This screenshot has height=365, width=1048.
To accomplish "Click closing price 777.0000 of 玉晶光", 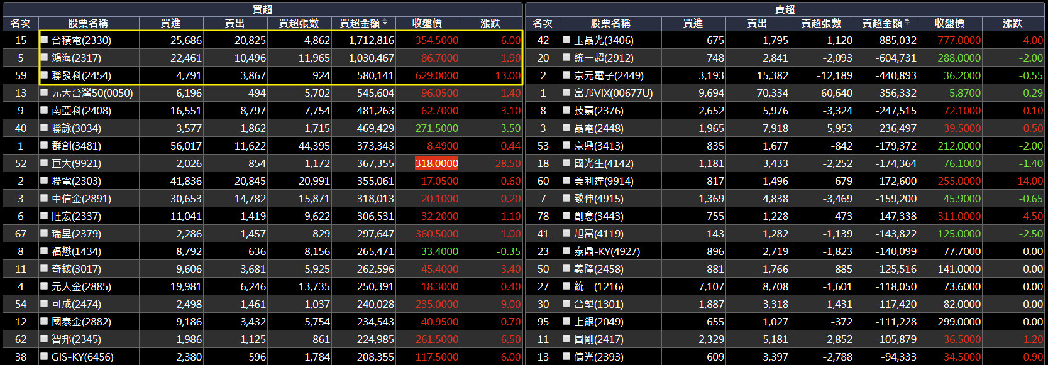I will pyautogui.click(x=959, y=40).
